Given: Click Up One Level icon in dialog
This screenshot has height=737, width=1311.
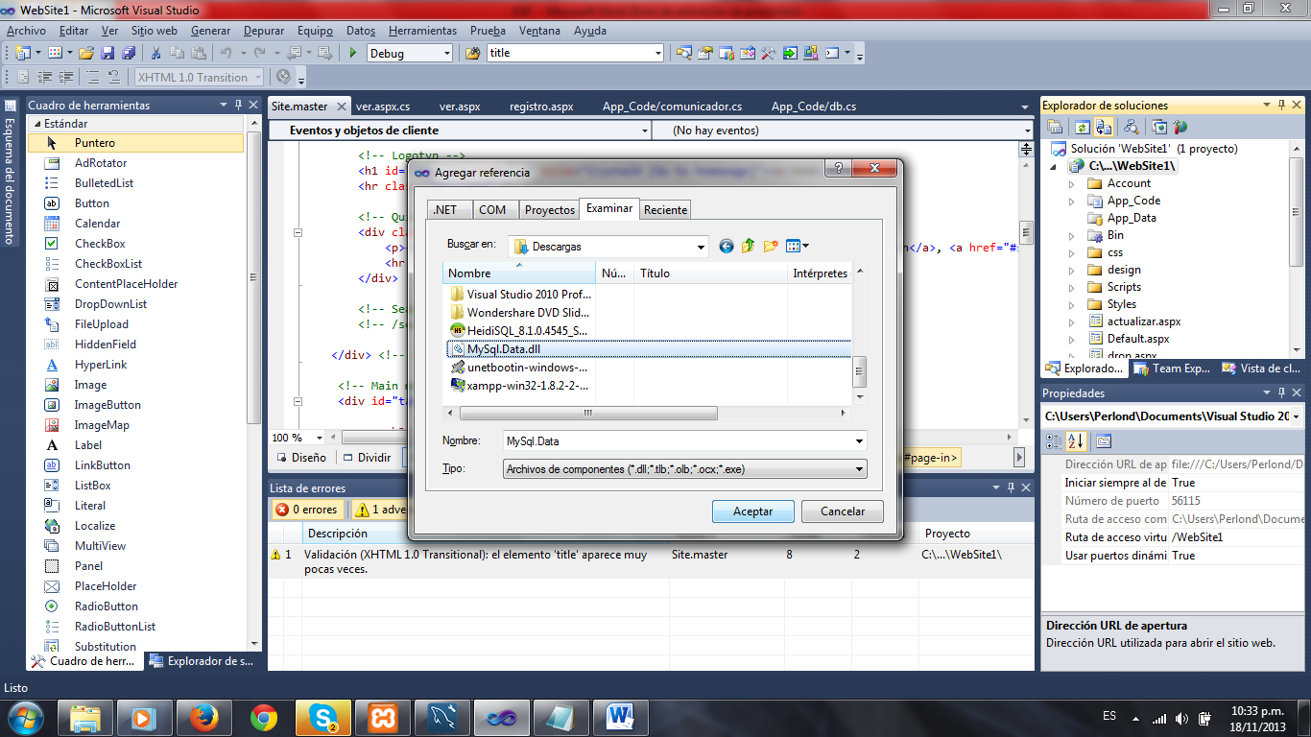Looking at the screenshot, I should click(749, 247).
